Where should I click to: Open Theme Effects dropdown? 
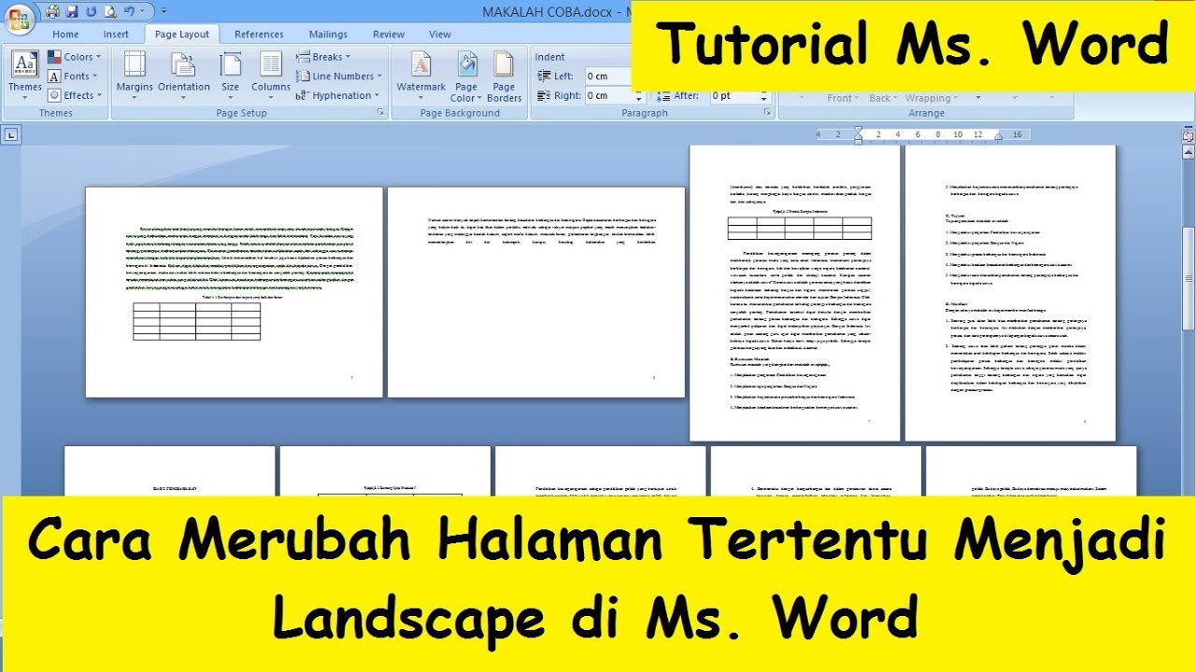73,95
